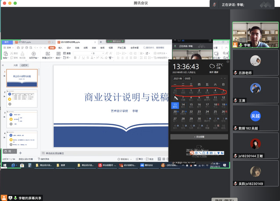Click 添加提醒 in the calendar popup
The height and width of the screenshot is (201, 280).
(x=199, y=137)
